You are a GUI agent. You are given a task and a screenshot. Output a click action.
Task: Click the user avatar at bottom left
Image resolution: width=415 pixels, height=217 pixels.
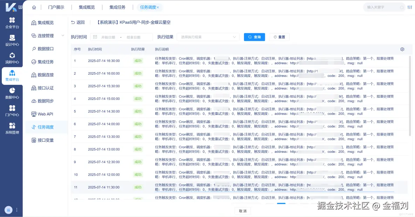tap(8, 210)
